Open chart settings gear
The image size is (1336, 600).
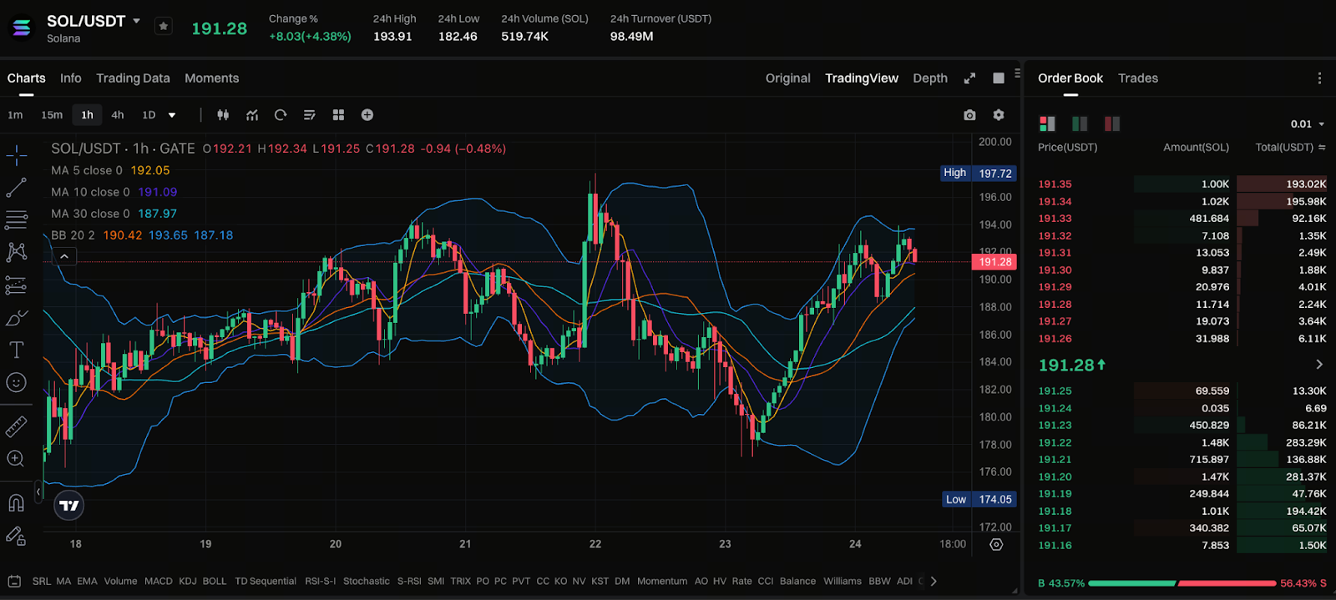click(x=999, y=115)
